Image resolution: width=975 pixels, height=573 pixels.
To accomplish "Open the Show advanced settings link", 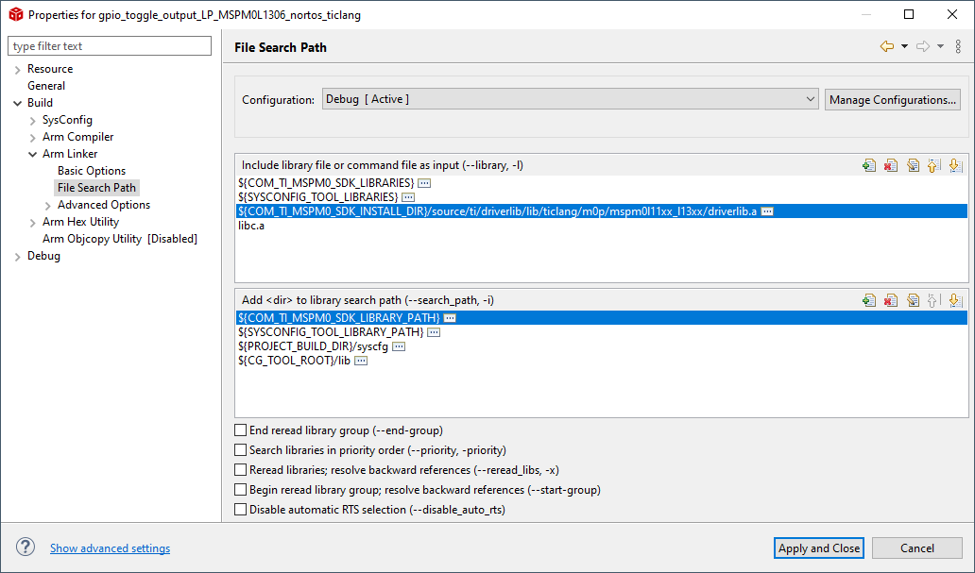I will pyautogui.click(x=110, y=548).
